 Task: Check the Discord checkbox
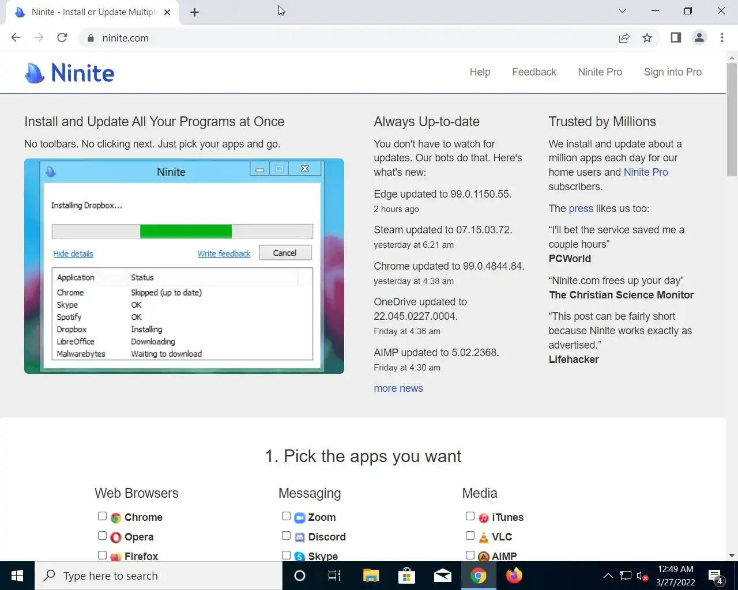tap(286, 536)
